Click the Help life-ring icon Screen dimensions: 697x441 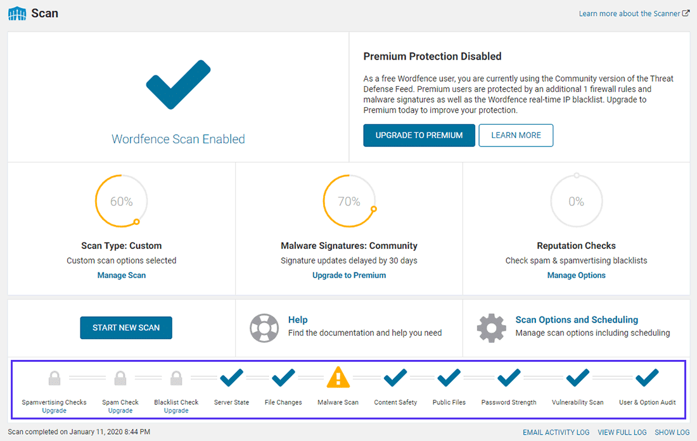[x=264, y=328]
